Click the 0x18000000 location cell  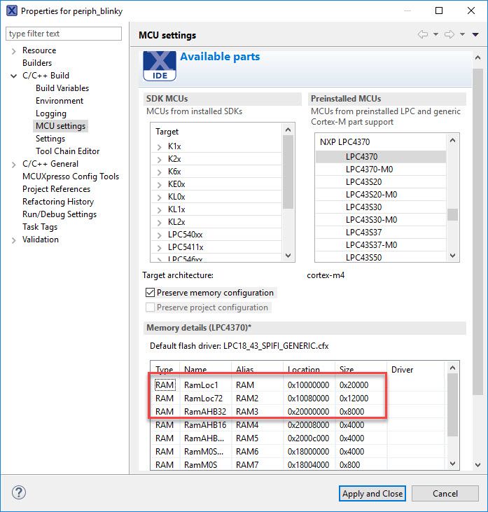(x=309, y=452)
